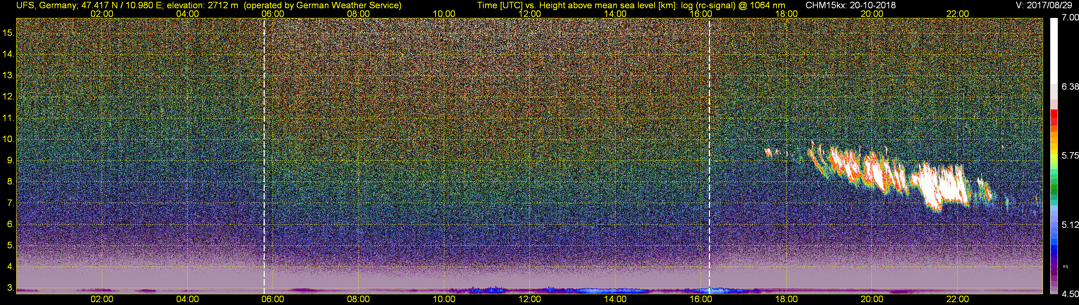Click the height axis label 11 km
The image size is (1079, 305).
(9, 118)
